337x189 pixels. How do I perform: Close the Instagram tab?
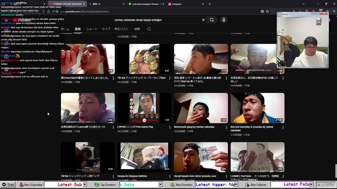[x=203, y=4]
